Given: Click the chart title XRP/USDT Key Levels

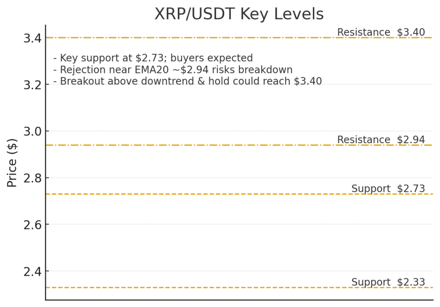Looking at the screenshot, I should pyautogui.click(x=239, y=14).
